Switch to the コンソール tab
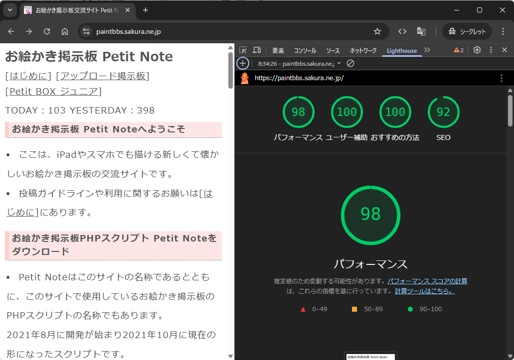Viewport: 514px width, 360px height. [x=305, y=50]
